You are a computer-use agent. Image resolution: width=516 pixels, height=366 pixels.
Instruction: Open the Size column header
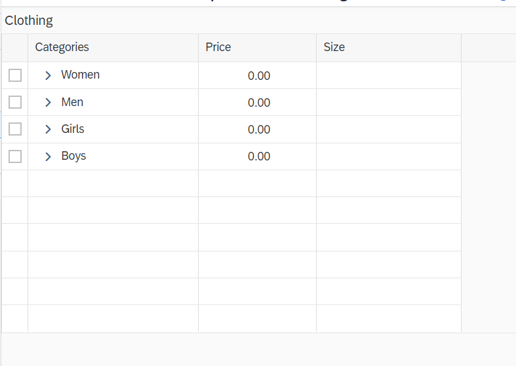click(x=389, y=48)
